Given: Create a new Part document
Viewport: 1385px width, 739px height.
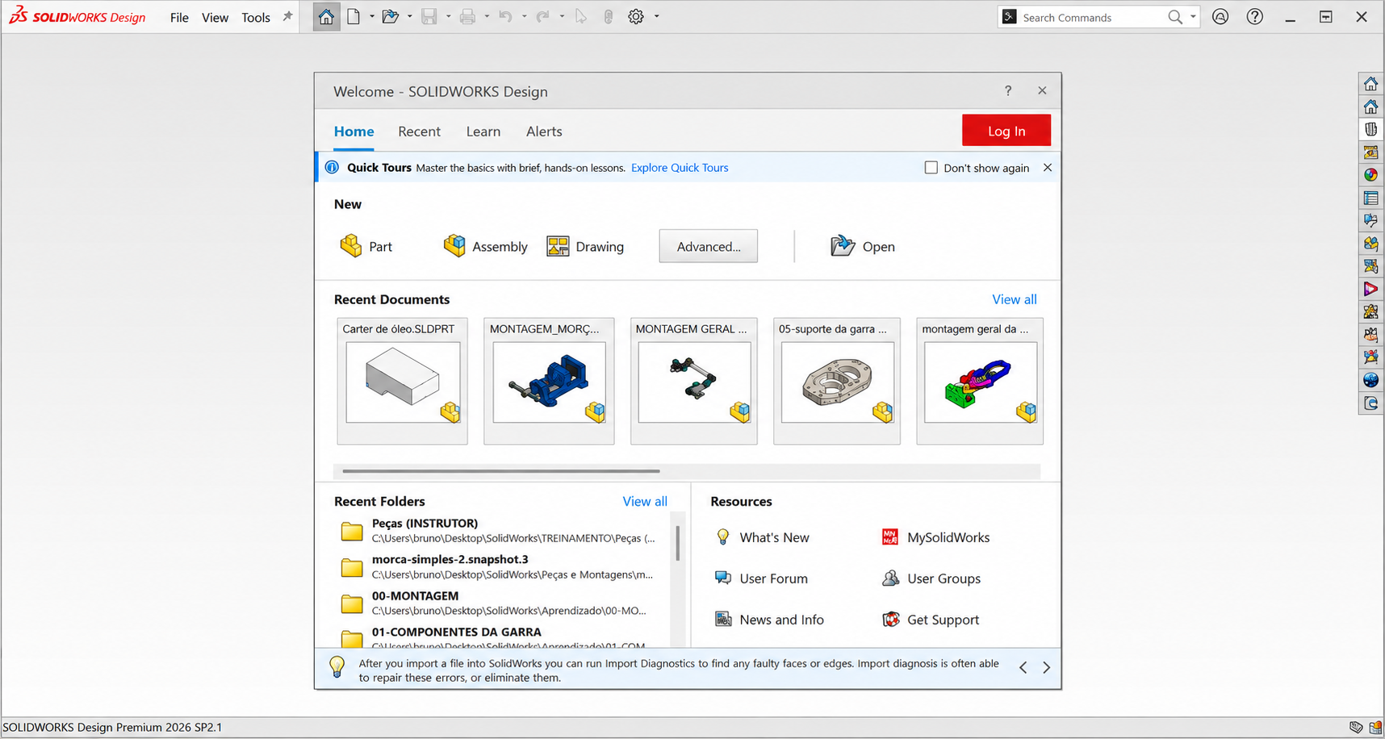Looking at the screenshot, I should click(366, 246).
